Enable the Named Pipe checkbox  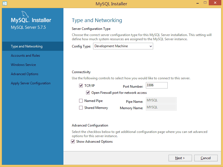tap(81, 101)
